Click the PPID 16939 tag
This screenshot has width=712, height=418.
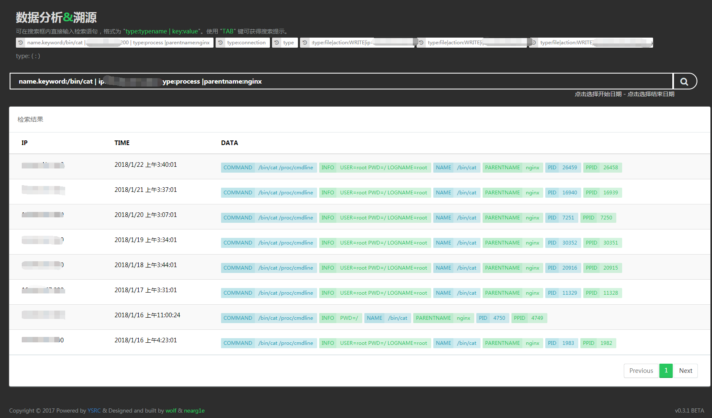(x=603, y=193)
